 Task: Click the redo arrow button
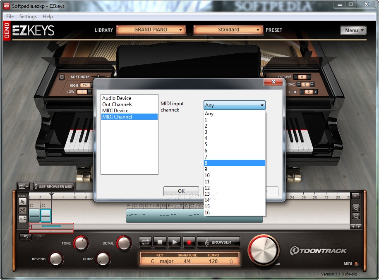tap(39, 237)
